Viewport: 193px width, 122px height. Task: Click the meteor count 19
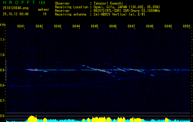(44, 14)
